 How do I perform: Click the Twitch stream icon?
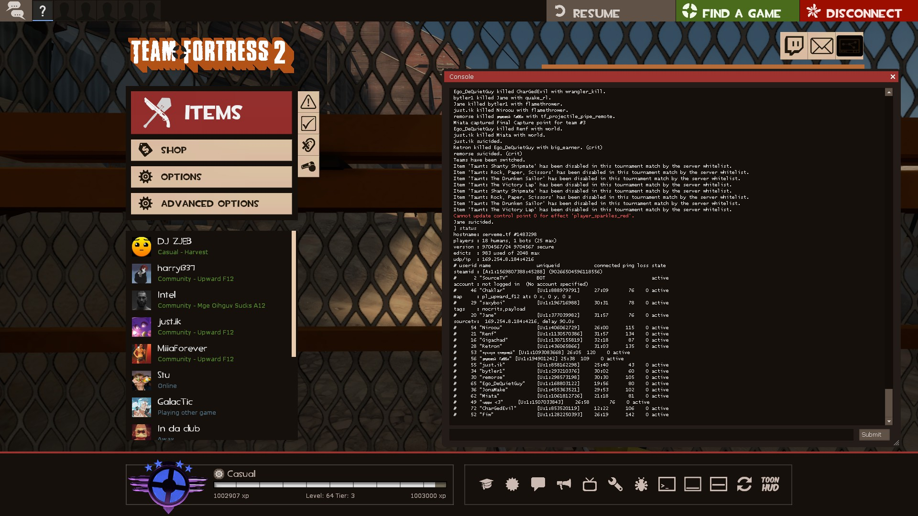(794, 46)
